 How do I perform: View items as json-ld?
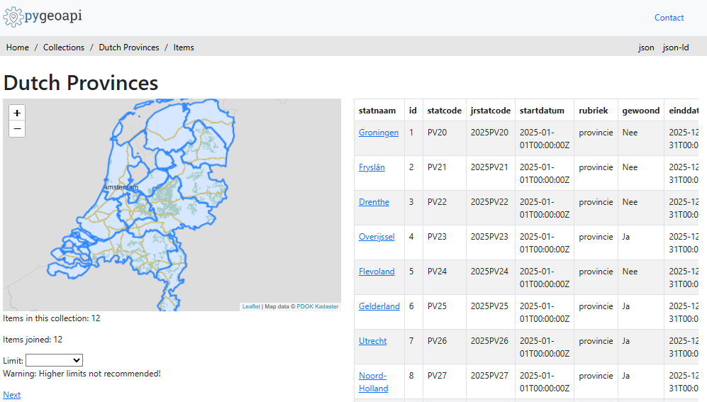click(676, 48)
